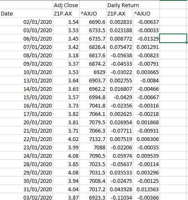The image size is (188, 200).
Task: Select ^AXJO daily return 0.001868
Action: click(146, 122)
